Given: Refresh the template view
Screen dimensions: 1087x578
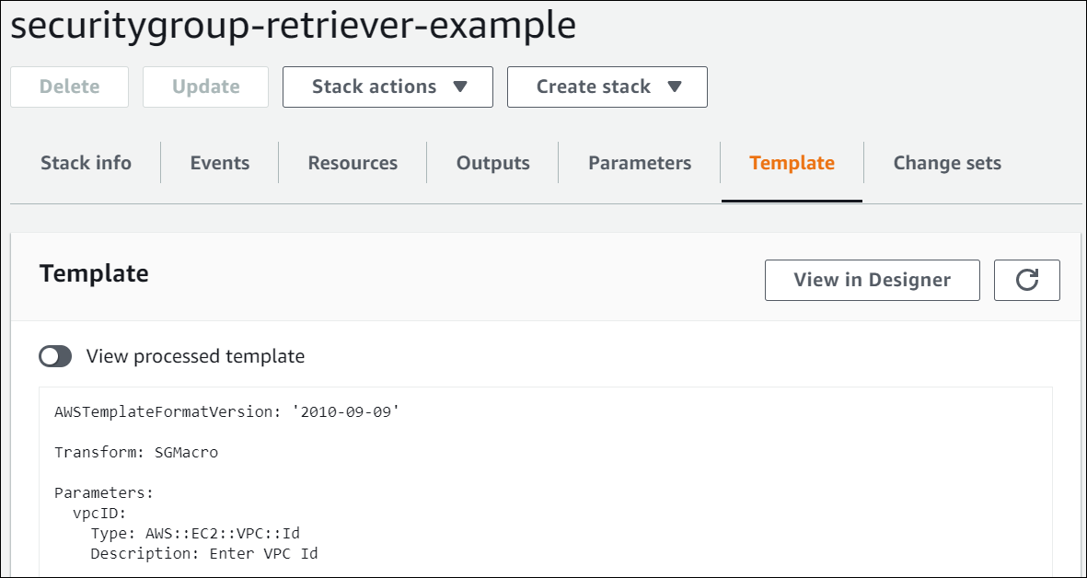Looking at the screenshot, I should (x=1026, y=280).
